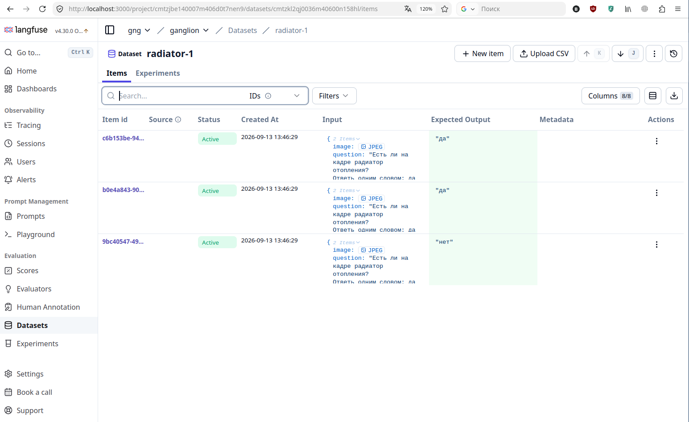
Task: Collapse second row's 2 Items JSON
Action: [x=347, y=191]
